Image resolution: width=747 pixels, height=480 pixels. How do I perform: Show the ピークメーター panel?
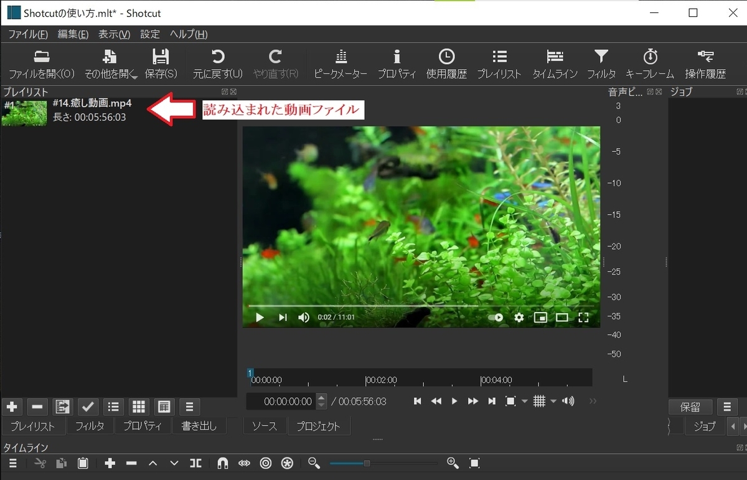point(341,64)
